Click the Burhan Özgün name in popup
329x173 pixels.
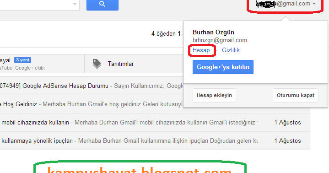click(213, 32)
